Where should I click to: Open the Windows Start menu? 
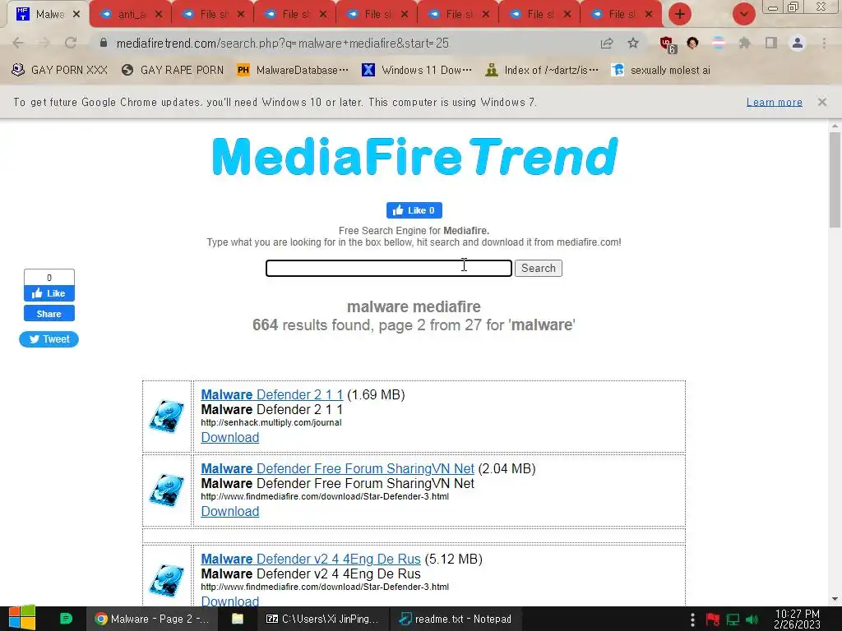(22, 619)
